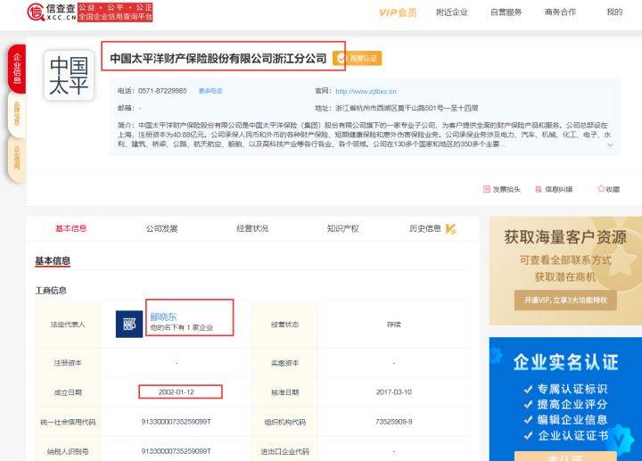Image resolution: width=642 pixels, height=461 pixels.
Task: Open 自营服务 in top navigation
Action: 506,12
